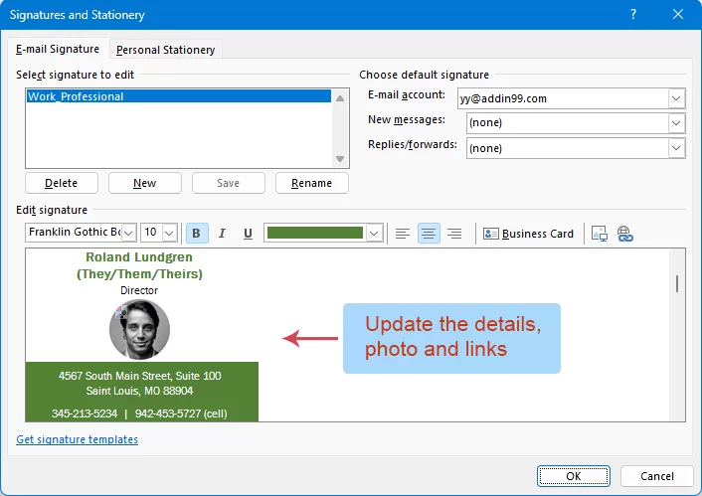The width and height of the screenshot is (702, 496).
Task: Open the Franklin Gothic font dropdown
Action: tap(129, 233)
